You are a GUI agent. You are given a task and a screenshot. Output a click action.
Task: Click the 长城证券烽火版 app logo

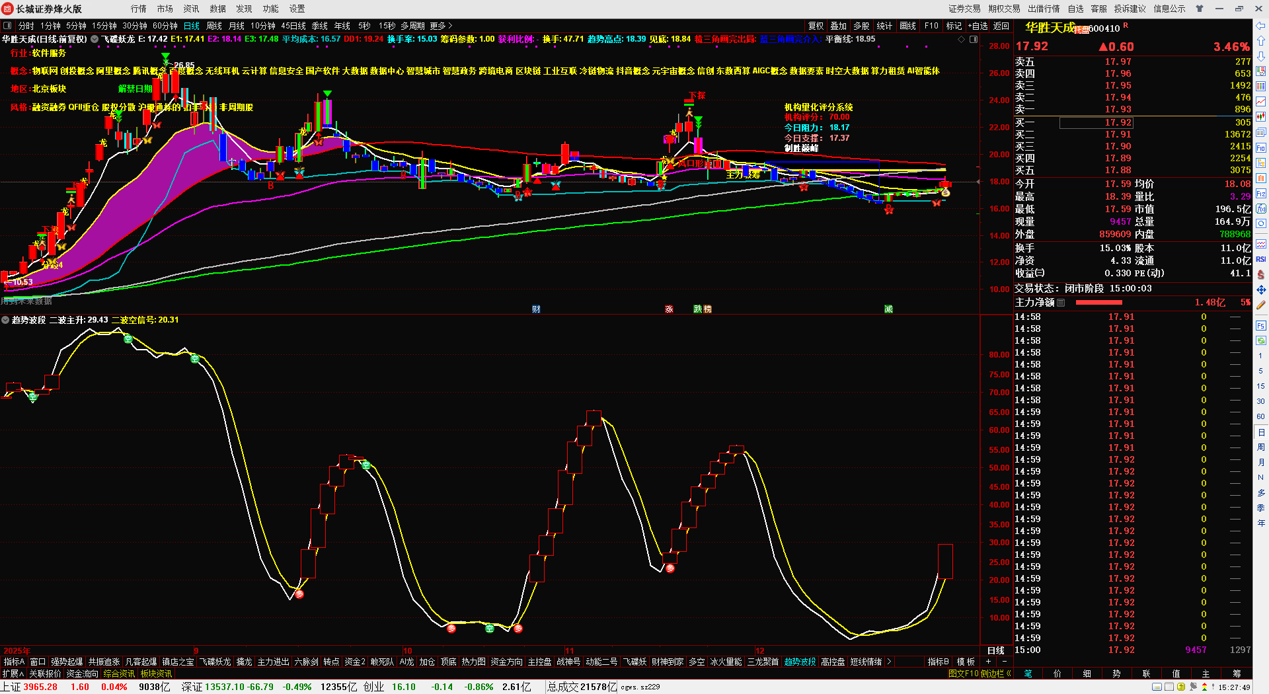point(8,9)
